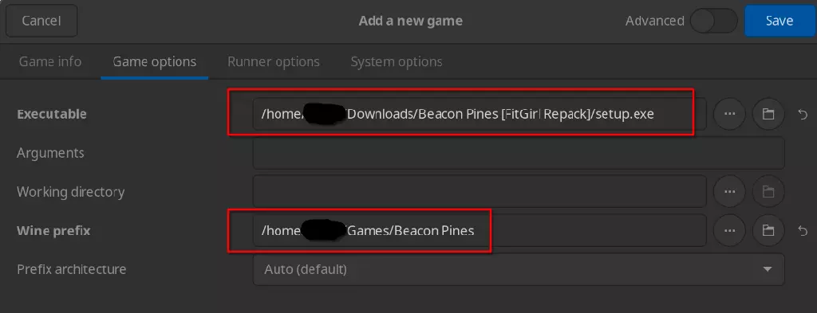817x313 pixels.
Task: Open the Executable path's folder icon
Action: (x=768, y=114)
